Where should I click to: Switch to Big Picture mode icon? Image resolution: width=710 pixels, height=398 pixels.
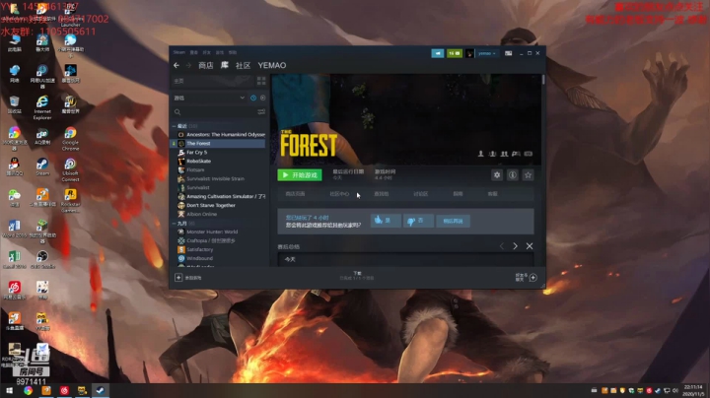click(509, 53)
